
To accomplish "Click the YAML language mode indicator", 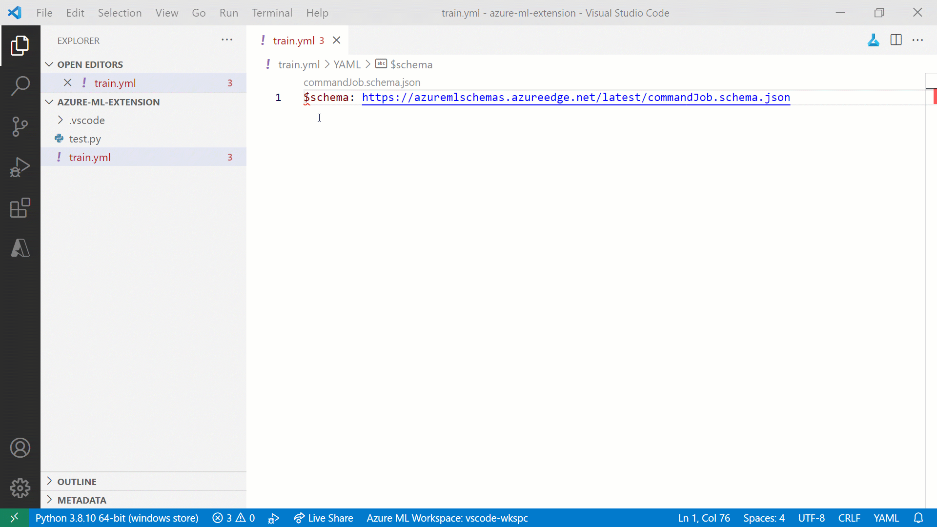I will 888,518.
